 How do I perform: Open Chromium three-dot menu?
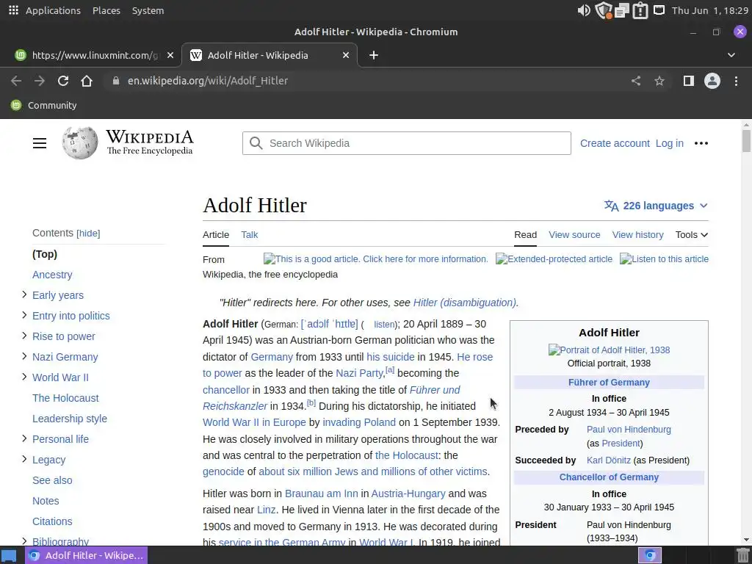[x=736, y=81]
